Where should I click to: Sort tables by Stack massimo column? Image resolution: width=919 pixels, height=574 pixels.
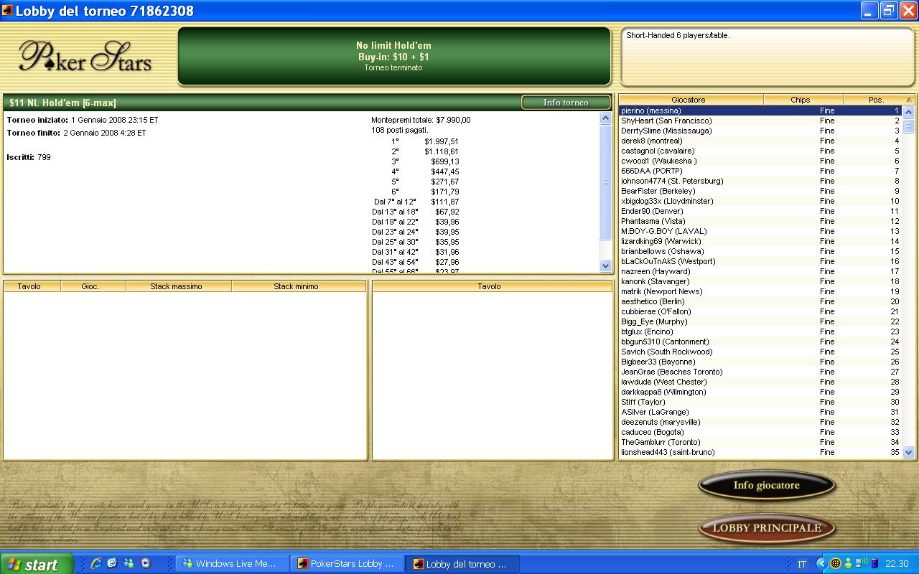(179, 286)
